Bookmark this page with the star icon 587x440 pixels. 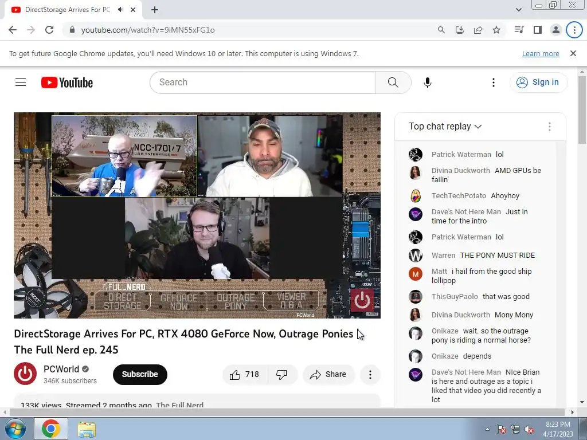496,30
